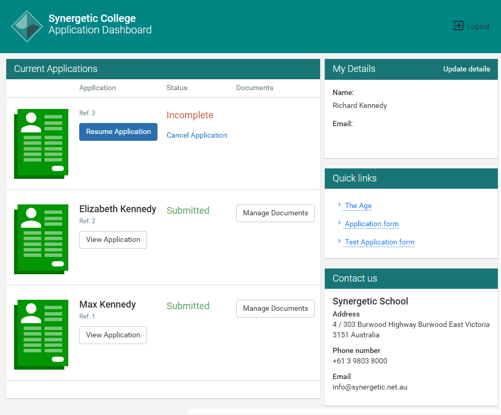
Task: Click the chevron beside Test Application form
Action: coord(339,242)
